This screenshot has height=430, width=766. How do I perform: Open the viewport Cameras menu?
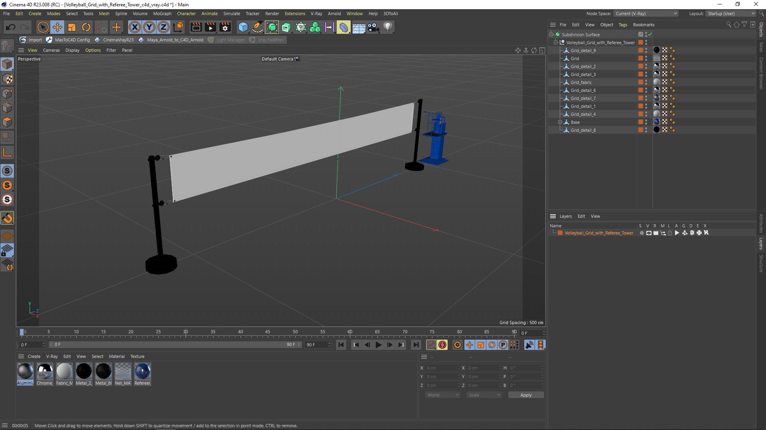[x=51, y=50]
